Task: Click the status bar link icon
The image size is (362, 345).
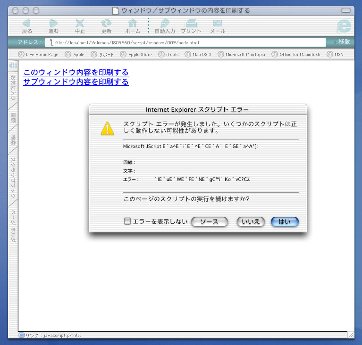Action: point(22,335)
